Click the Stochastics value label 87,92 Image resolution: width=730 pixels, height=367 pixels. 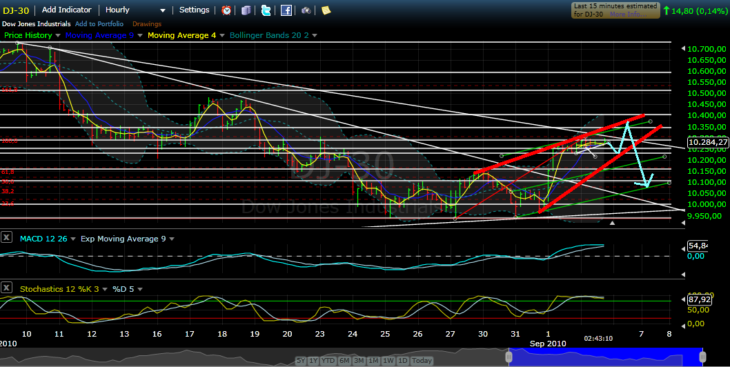[698, 299]
